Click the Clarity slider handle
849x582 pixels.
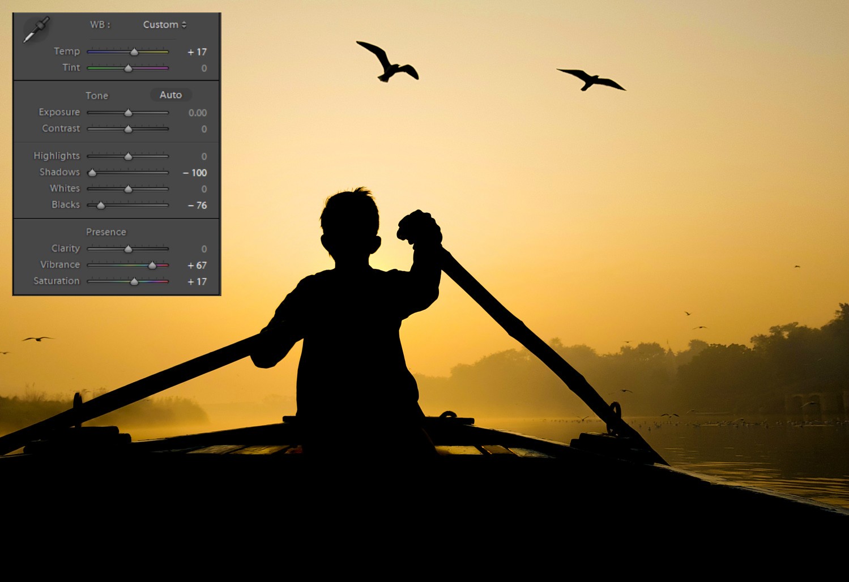tap(128, 248)
